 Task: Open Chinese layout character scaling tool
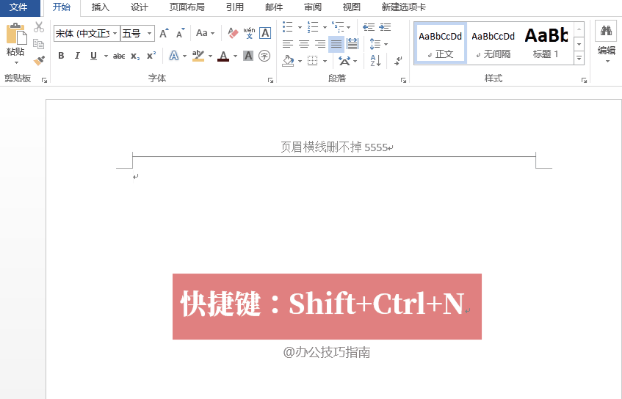pos(344,61)
